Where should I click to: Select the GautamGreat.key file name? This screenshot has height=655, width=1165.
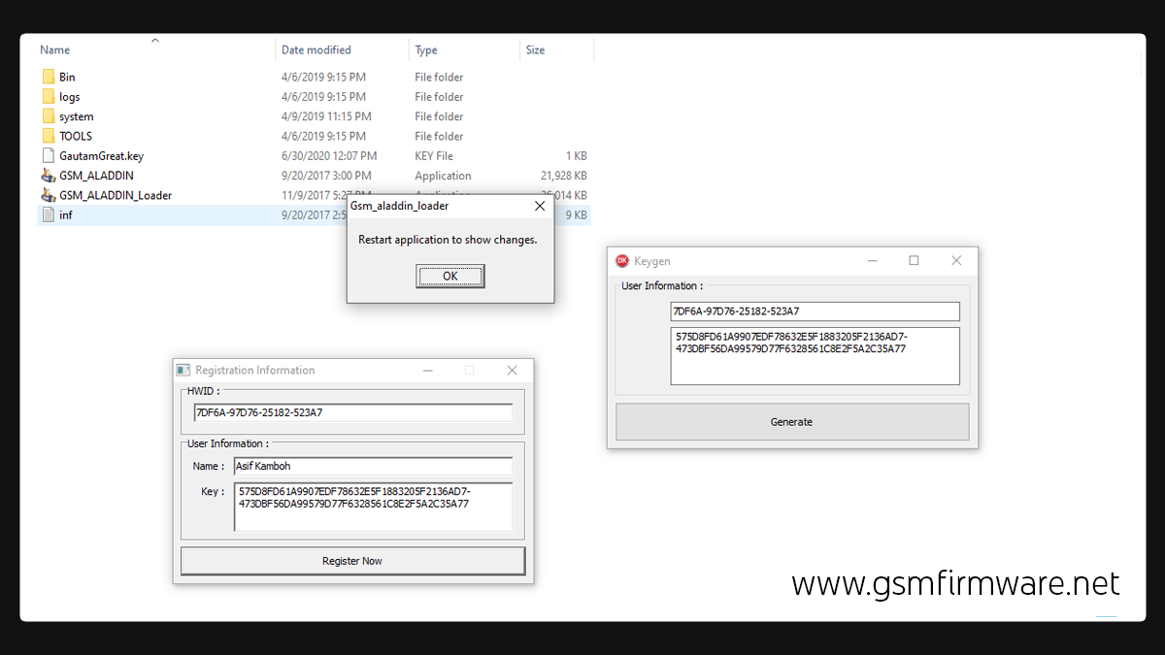point(101,155)
